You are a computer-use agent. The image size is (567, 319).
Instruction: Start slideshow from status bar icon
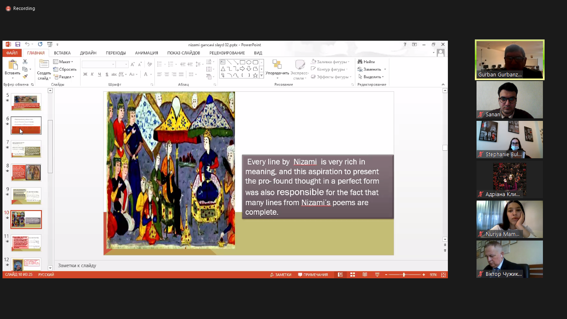(x=377, y=275)
